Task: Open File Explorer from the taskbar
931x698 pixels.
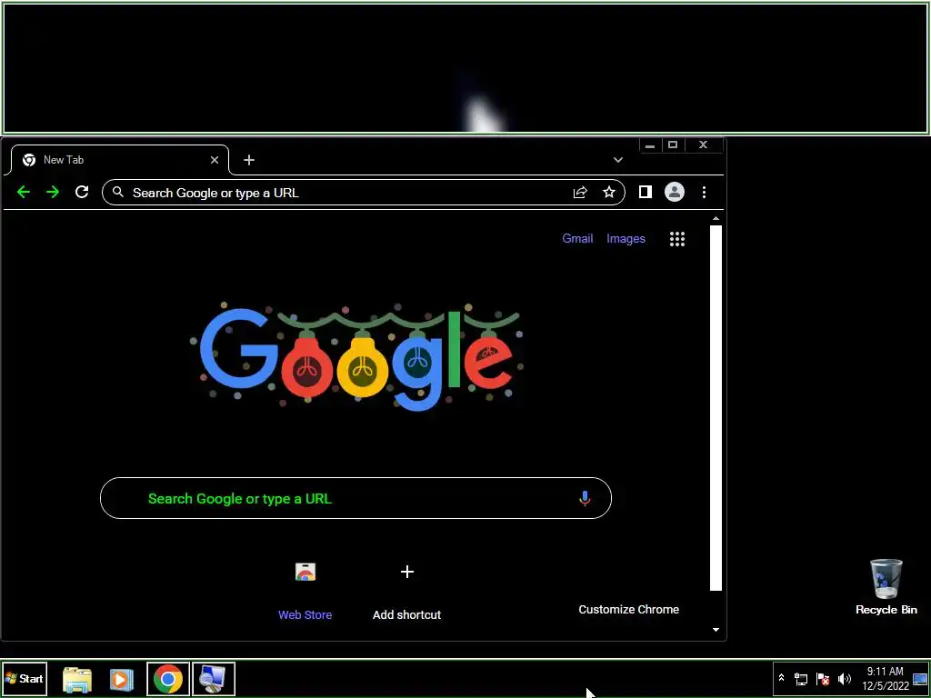Action: click(x=77, y=679)
